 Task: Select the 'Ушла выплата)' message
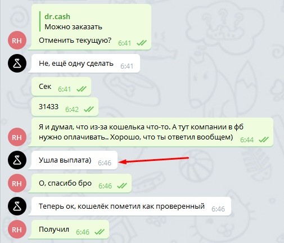point(74,160)
